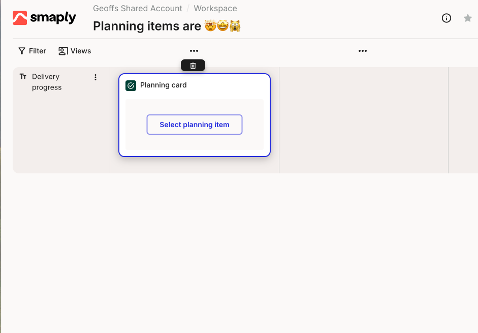Open the Filter options
478x333 pixels.
[x=32, y=51]
